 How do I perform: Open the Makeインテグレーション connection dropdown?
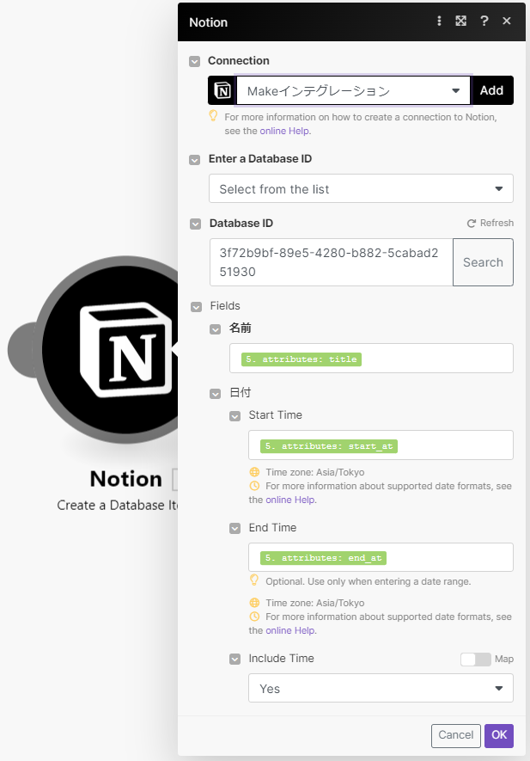(x=353, y=90)
